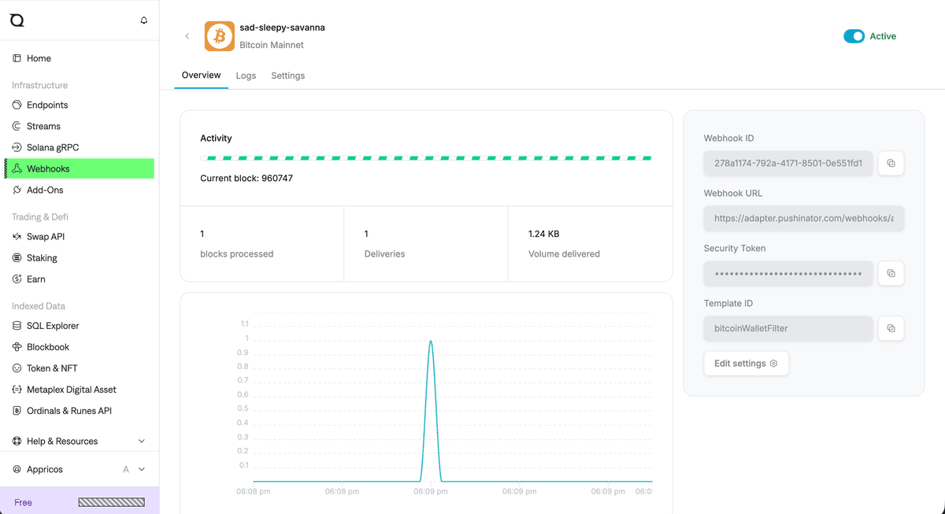Click the Metaplex Digital Asset sidebar icon
The height and width of the screenshot is (514, 945).
coord(17,389)
